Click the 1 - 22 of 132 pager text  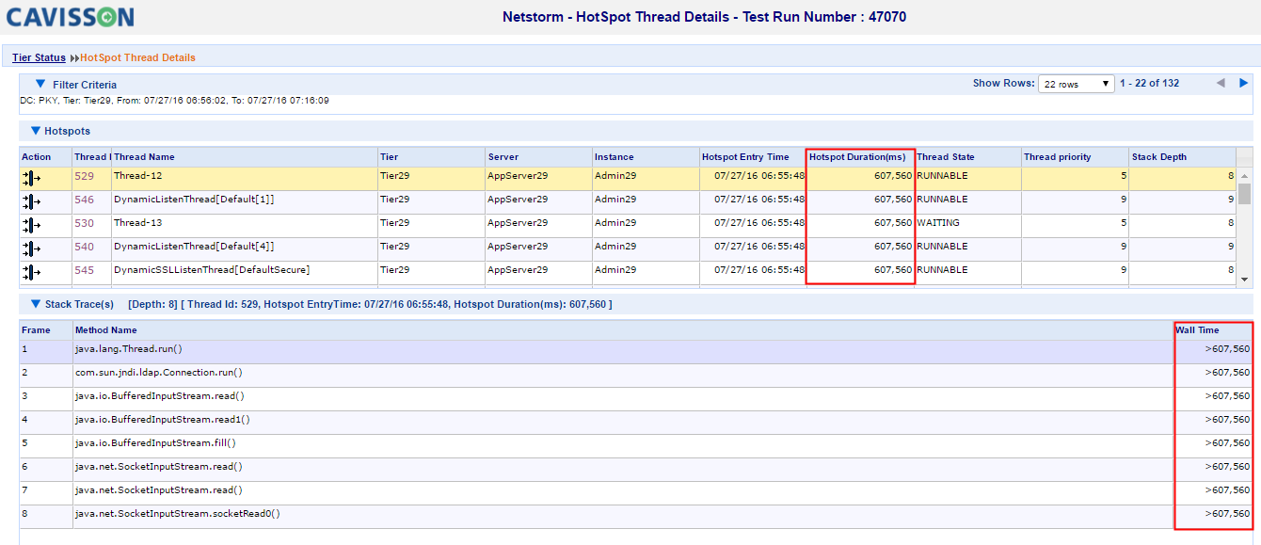[x=1149, y=83]
